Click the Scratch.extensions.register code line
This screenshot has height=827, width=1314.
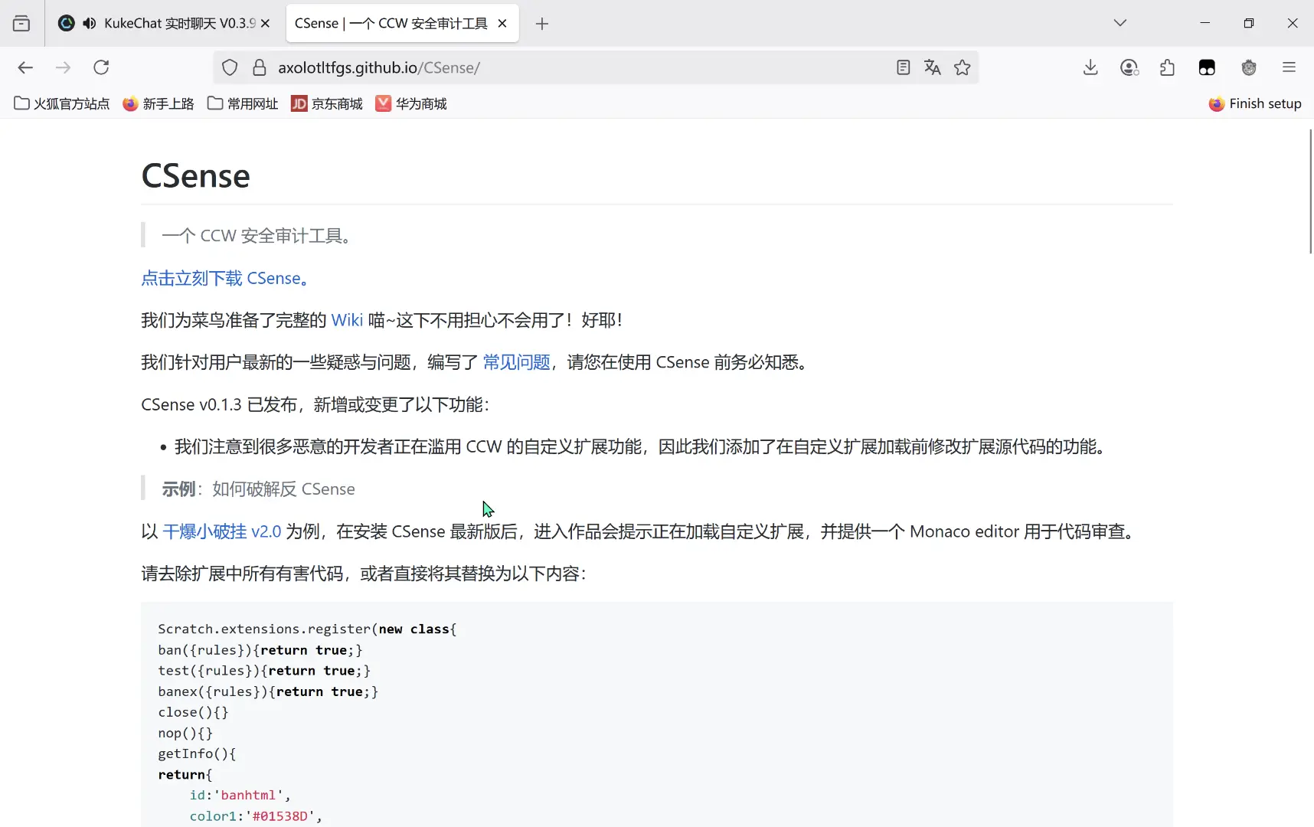307,629
